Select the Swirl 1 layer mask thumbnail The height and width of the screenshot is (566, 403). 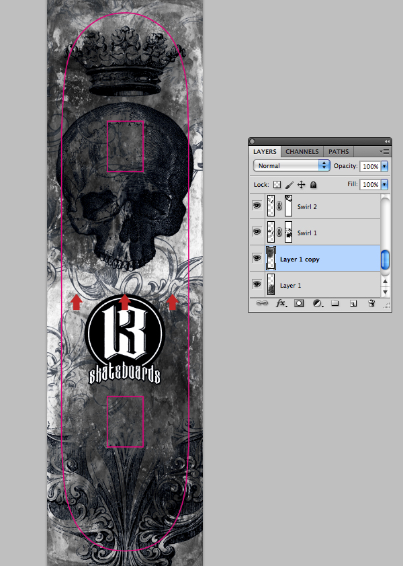(288, 232)
